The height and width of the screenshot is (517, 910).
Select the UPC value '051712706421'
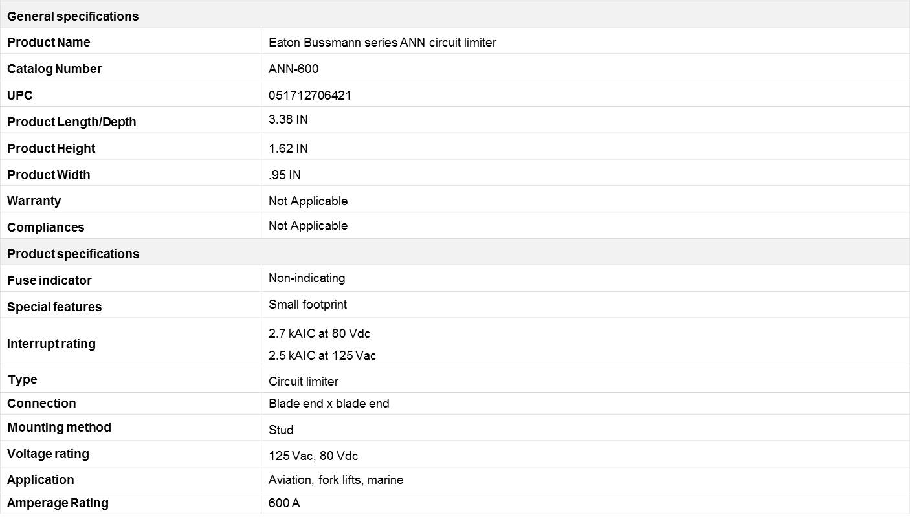310,96
